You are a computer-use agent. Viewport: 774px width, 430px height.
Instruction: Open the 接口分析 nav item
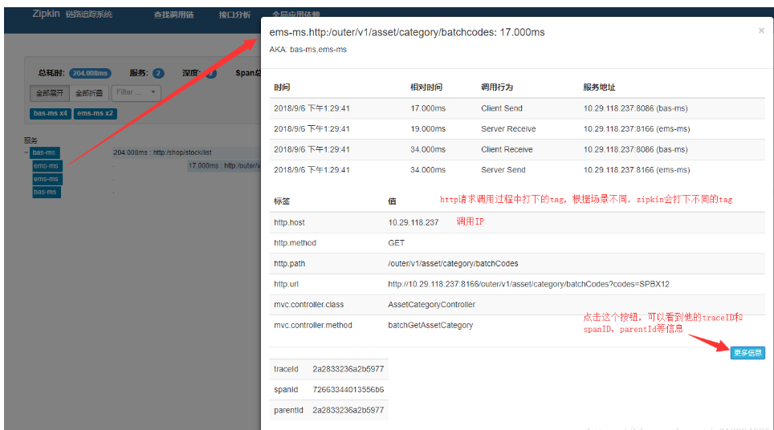(234, 14)
